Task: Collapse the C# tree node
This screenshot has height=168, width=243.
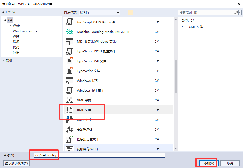Action: (6, 20)
